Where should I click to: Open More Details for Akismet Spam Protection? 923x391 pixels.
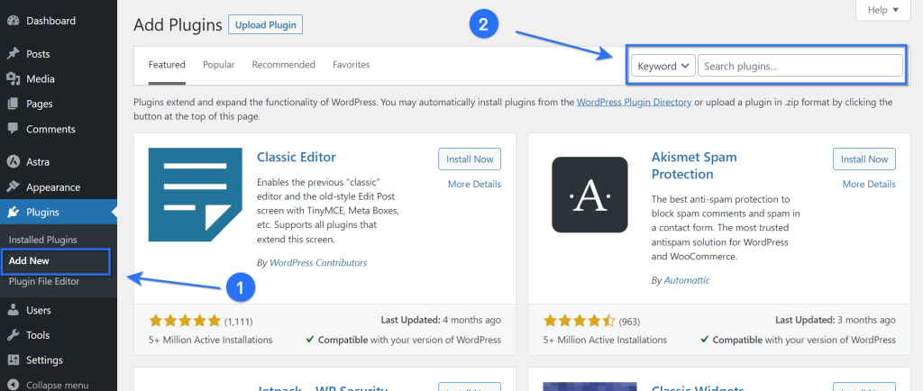[869, 184]
